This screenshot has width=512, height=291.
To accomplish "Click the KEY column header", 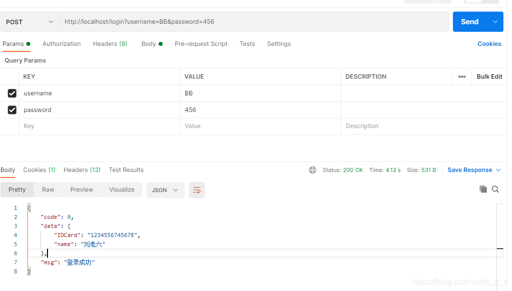I will [x=29, y=77].
